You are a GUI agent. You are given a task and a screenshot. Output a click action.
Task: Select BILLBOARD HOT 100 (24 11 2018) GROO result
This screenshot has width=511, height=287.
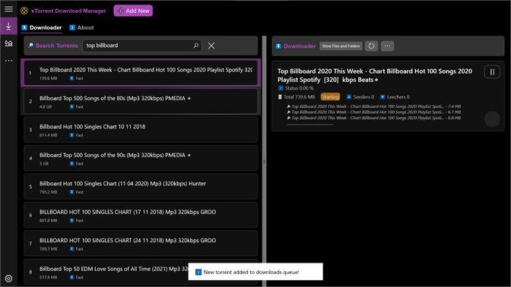tap(141, 244)
